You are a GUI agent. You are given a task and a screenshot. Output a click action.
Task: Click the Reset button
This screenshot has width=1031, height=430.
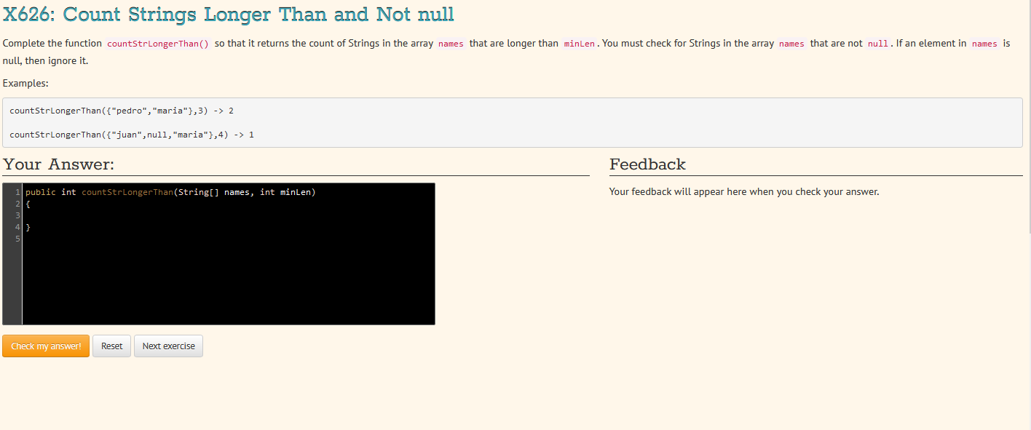pyautogui.click(x=111, y=346)
